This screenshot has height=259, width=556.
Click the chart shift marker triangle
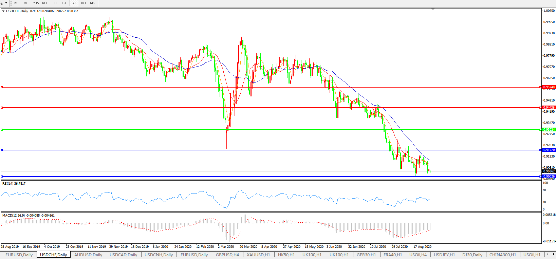click(433, 10)
